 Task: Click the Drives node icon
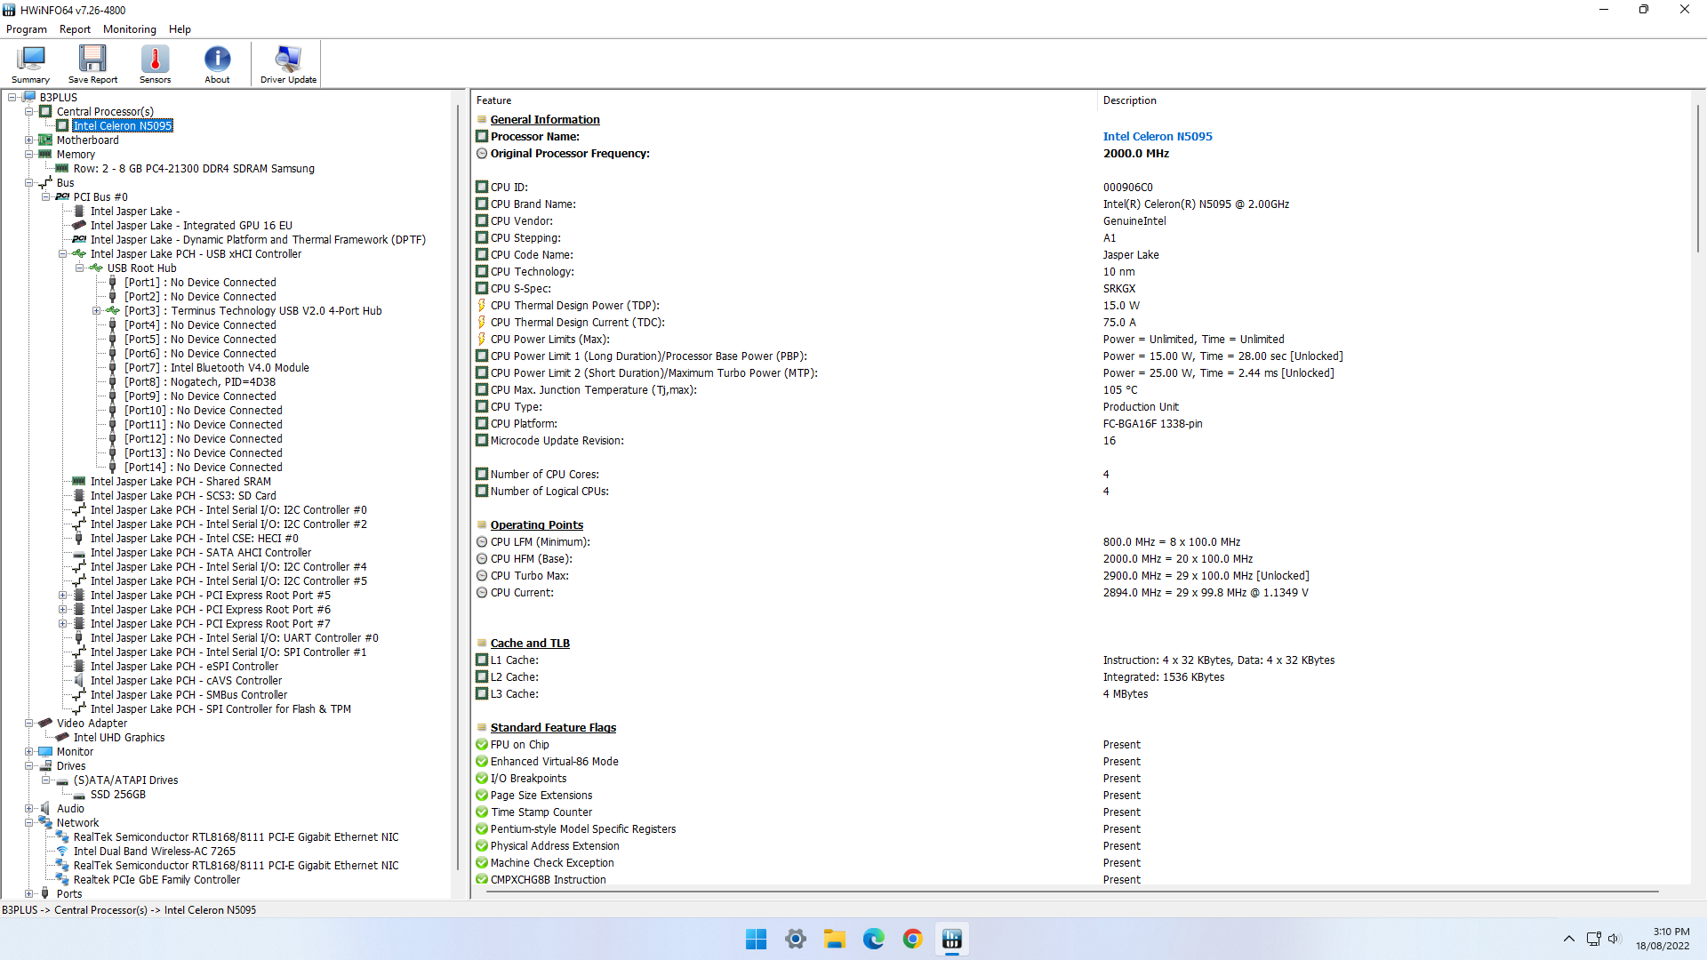pyautogui.click(x=46, y=766)
